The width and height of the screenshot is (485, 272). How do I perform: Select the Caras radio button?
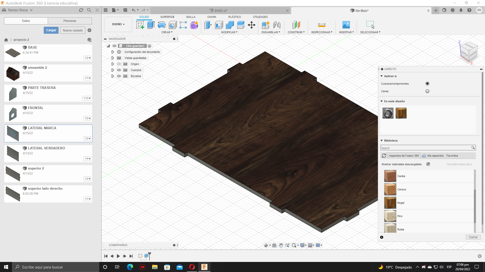tap(427, 91)
